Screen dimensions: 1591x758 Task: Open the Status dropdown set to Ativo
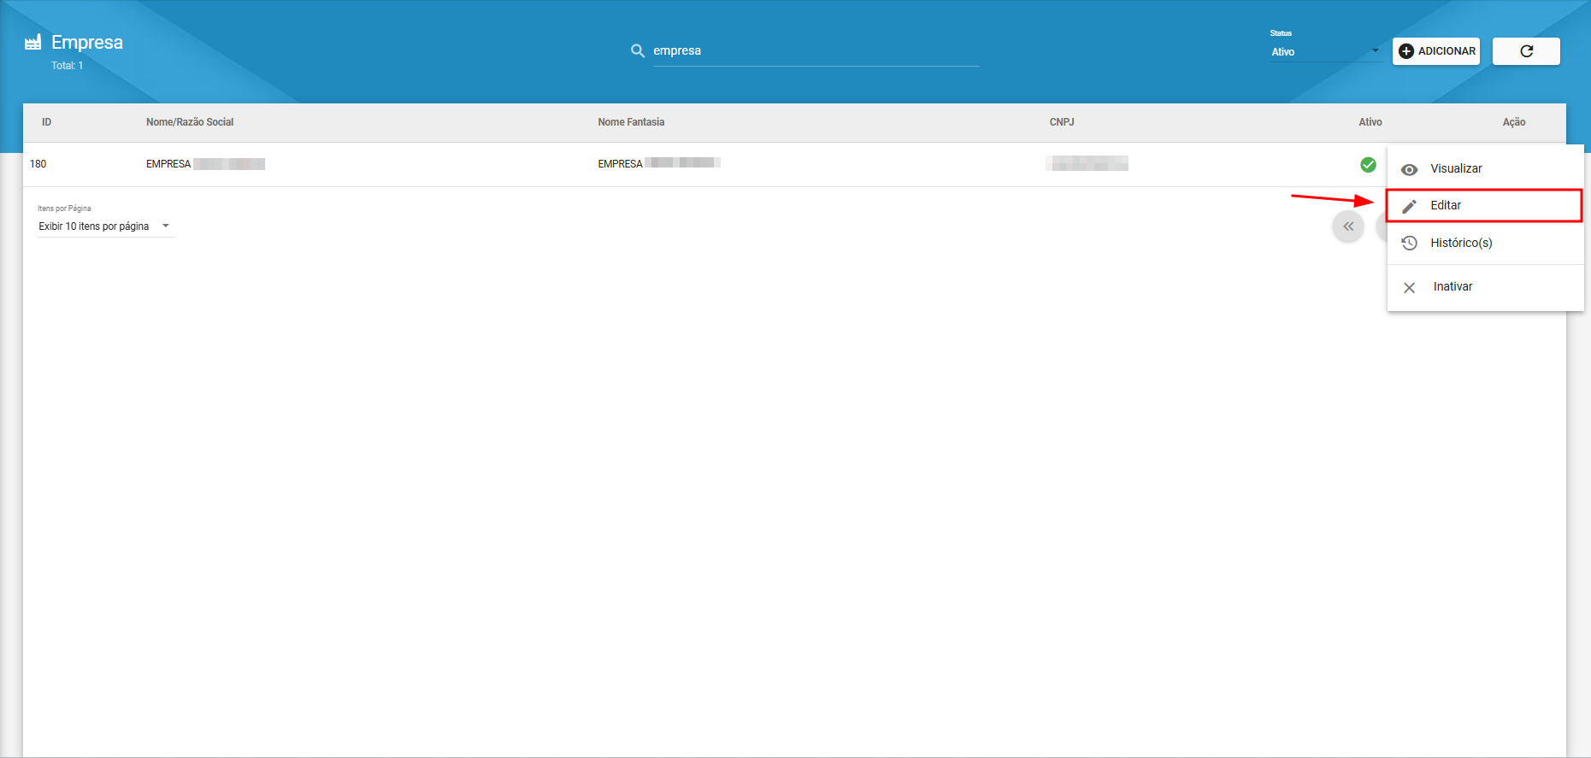pos(1325,52)
